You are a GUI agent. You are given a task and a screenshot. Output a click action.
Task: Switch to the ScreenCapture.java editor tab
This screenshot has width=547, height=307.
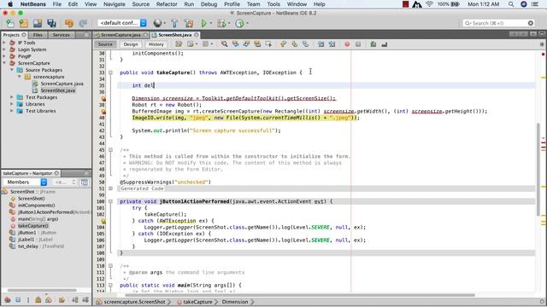(x=121, y=35)
